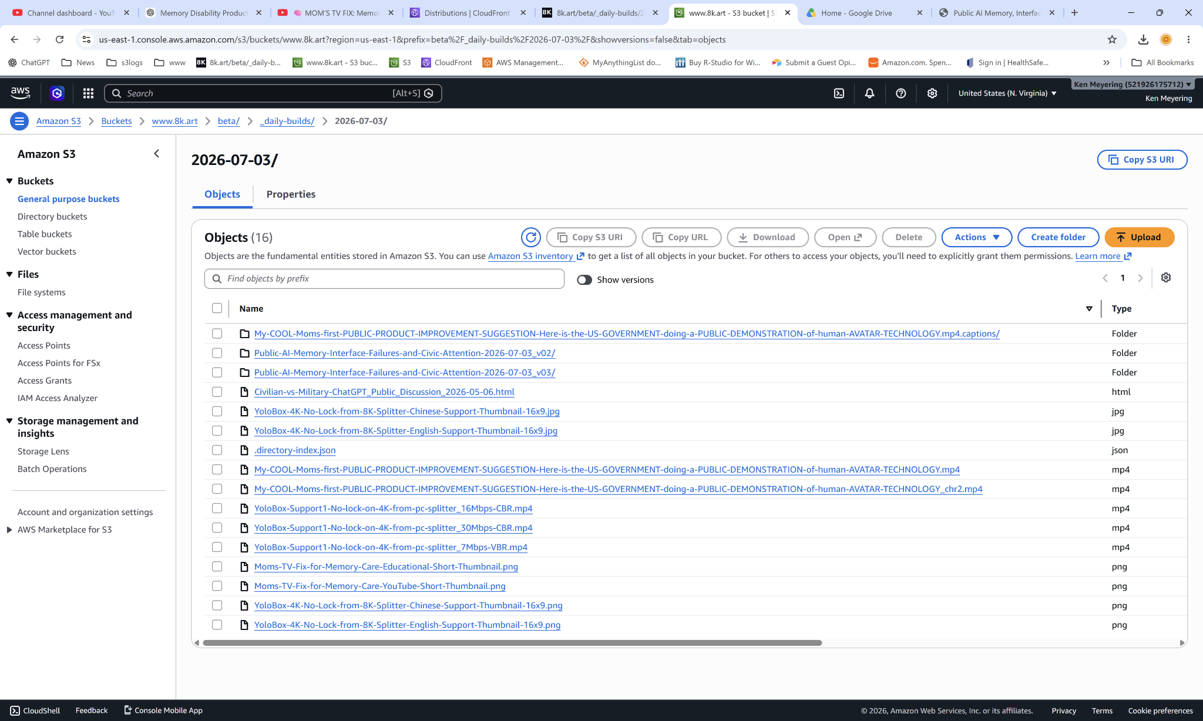Go back in browser history
Viewport: 1203px width, 721px height.
tap(15, 39)
